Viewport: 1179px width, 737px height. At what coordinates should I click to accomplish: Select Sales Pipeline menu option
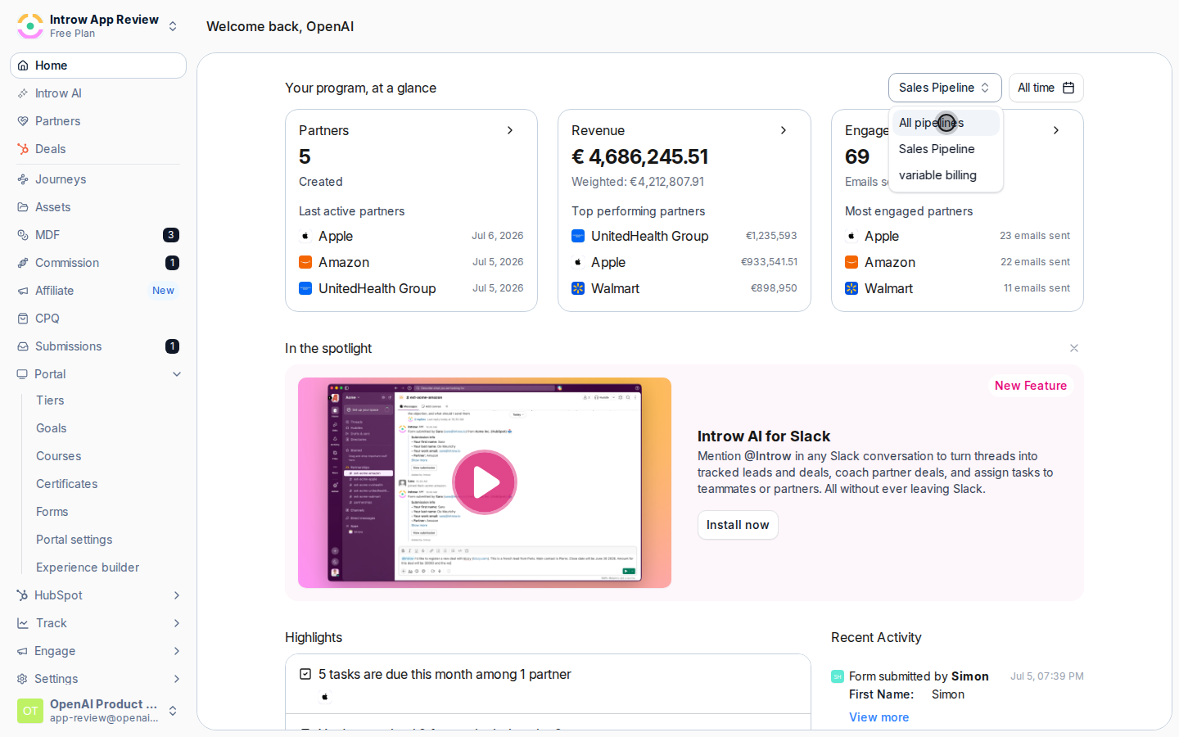point(946,149)
